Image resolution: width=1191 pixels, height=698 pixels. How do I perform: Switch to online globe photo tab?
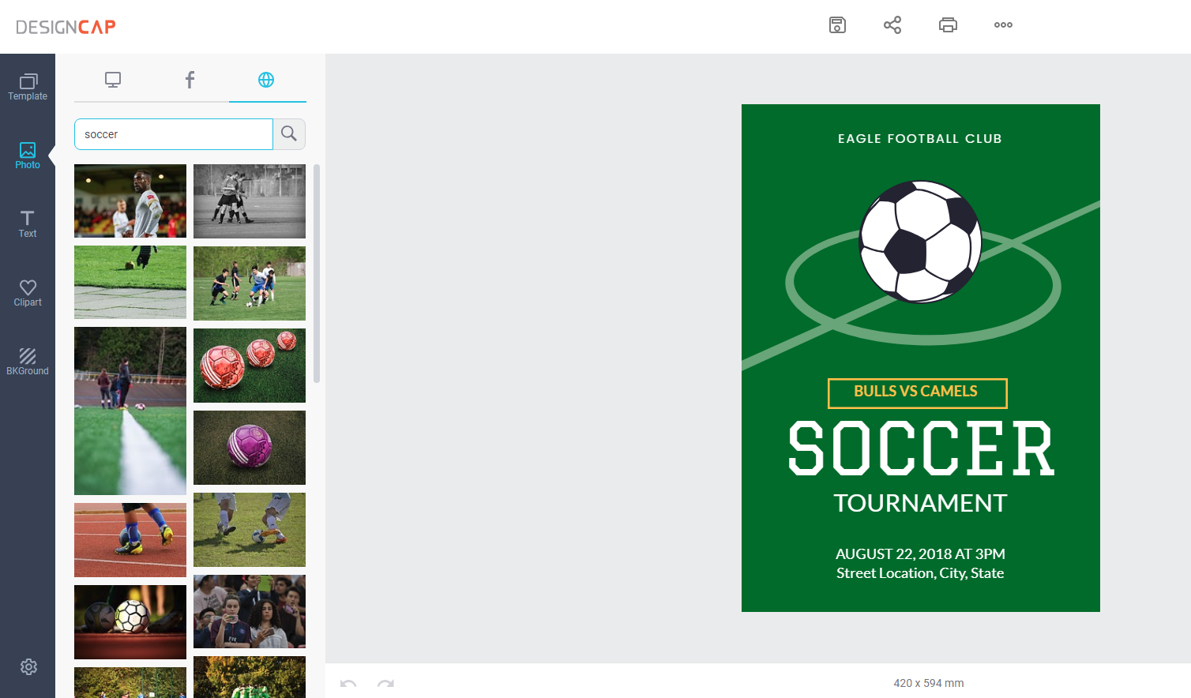click(266, 80)
